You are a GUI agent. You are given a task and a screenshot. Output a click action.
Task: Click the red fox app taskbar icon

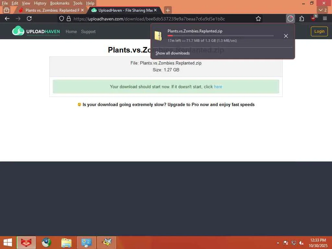[26, 243]
